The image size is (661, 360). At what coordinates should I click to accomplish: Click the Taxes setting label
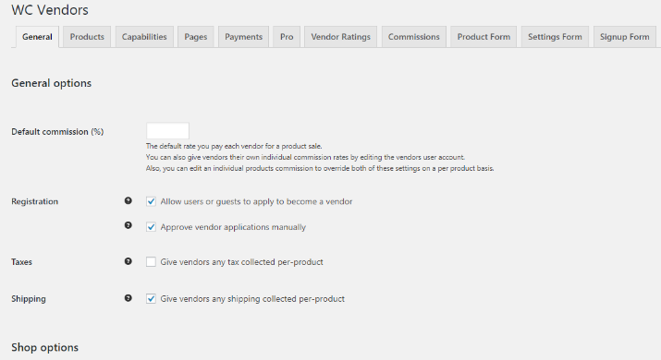click(21, 262)
